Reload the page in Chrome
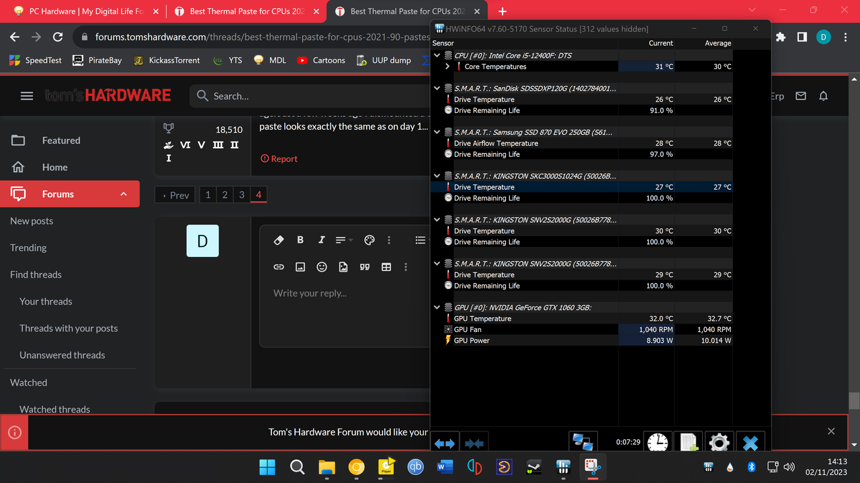This screenshot has width=860, height=483. click(58, 37)
